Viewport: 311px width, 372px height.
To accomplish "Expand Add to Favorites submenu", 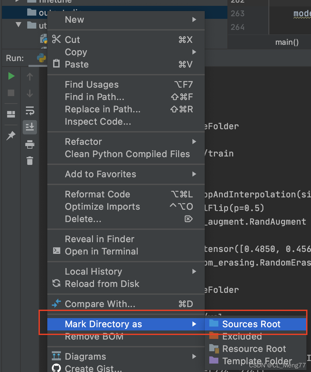I will click(126, 174).
